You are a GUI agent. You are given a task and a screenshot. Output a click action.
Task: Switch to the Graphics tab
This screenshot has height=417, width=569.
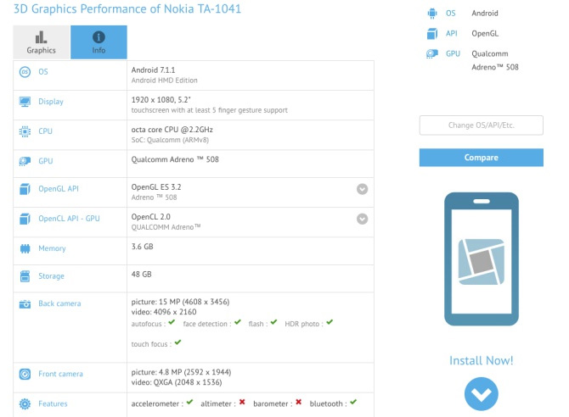pos(41,42)
